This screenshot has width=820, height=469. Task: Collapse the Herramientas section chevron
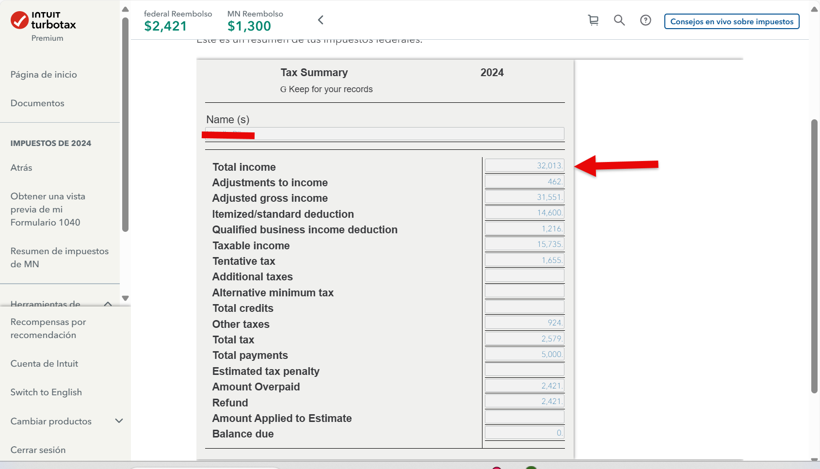[108, 304]
